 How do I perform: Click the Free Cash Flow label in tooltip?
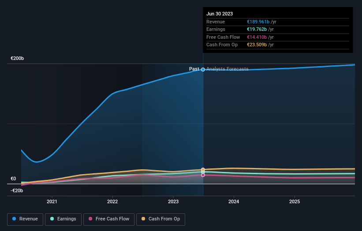pos(223,37)
